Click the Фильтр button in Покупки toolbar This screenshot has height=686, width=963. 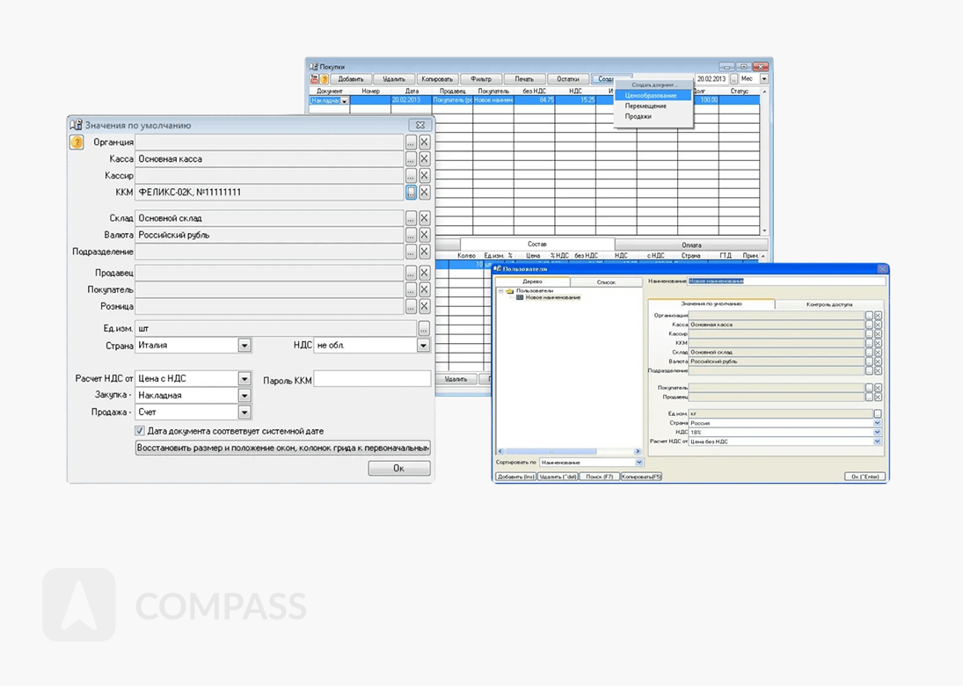pos(480,79)
